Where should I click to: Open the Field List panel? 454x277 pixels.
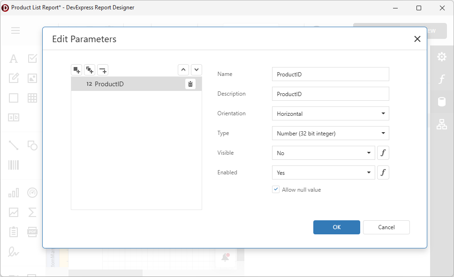pos(441,102)
